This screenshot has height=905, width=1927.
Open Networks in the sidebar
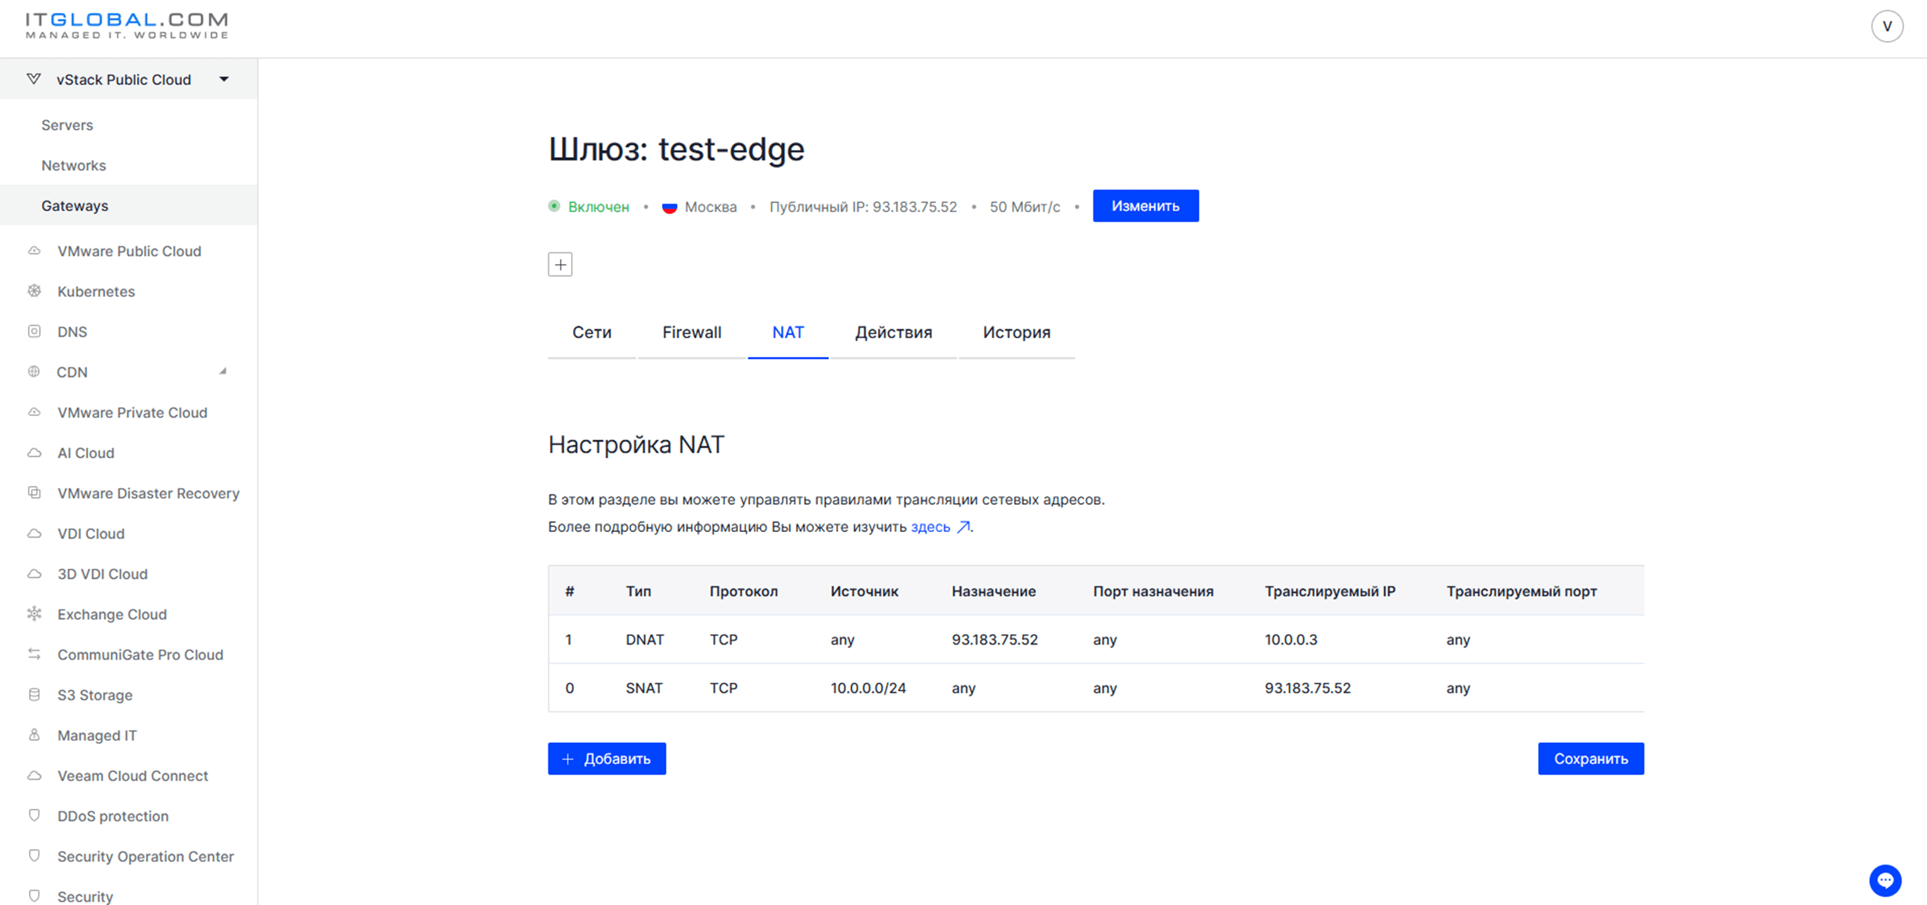tap(73, 165)
